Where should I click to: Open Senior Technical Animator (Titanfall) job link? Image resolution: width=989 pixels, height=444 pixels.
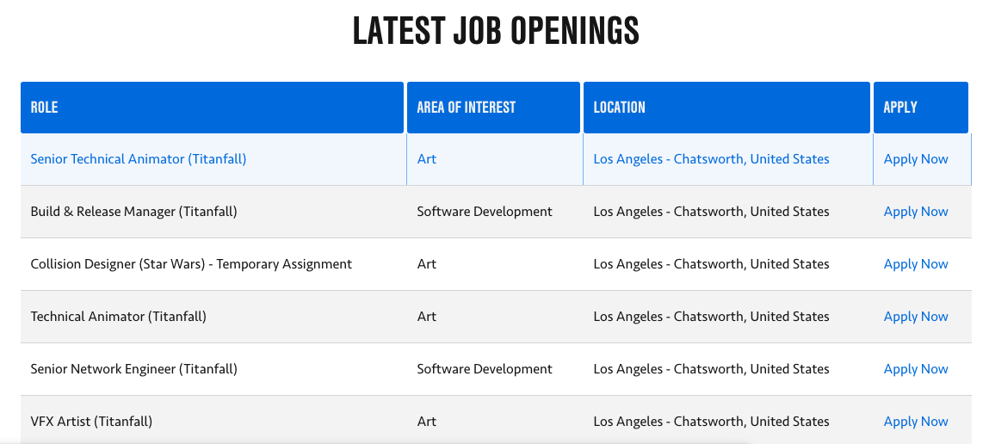[139, 159]
